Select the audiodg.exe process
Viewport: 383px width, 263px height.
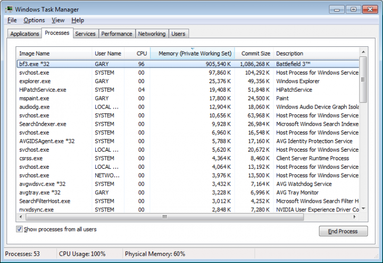(188, 107)
